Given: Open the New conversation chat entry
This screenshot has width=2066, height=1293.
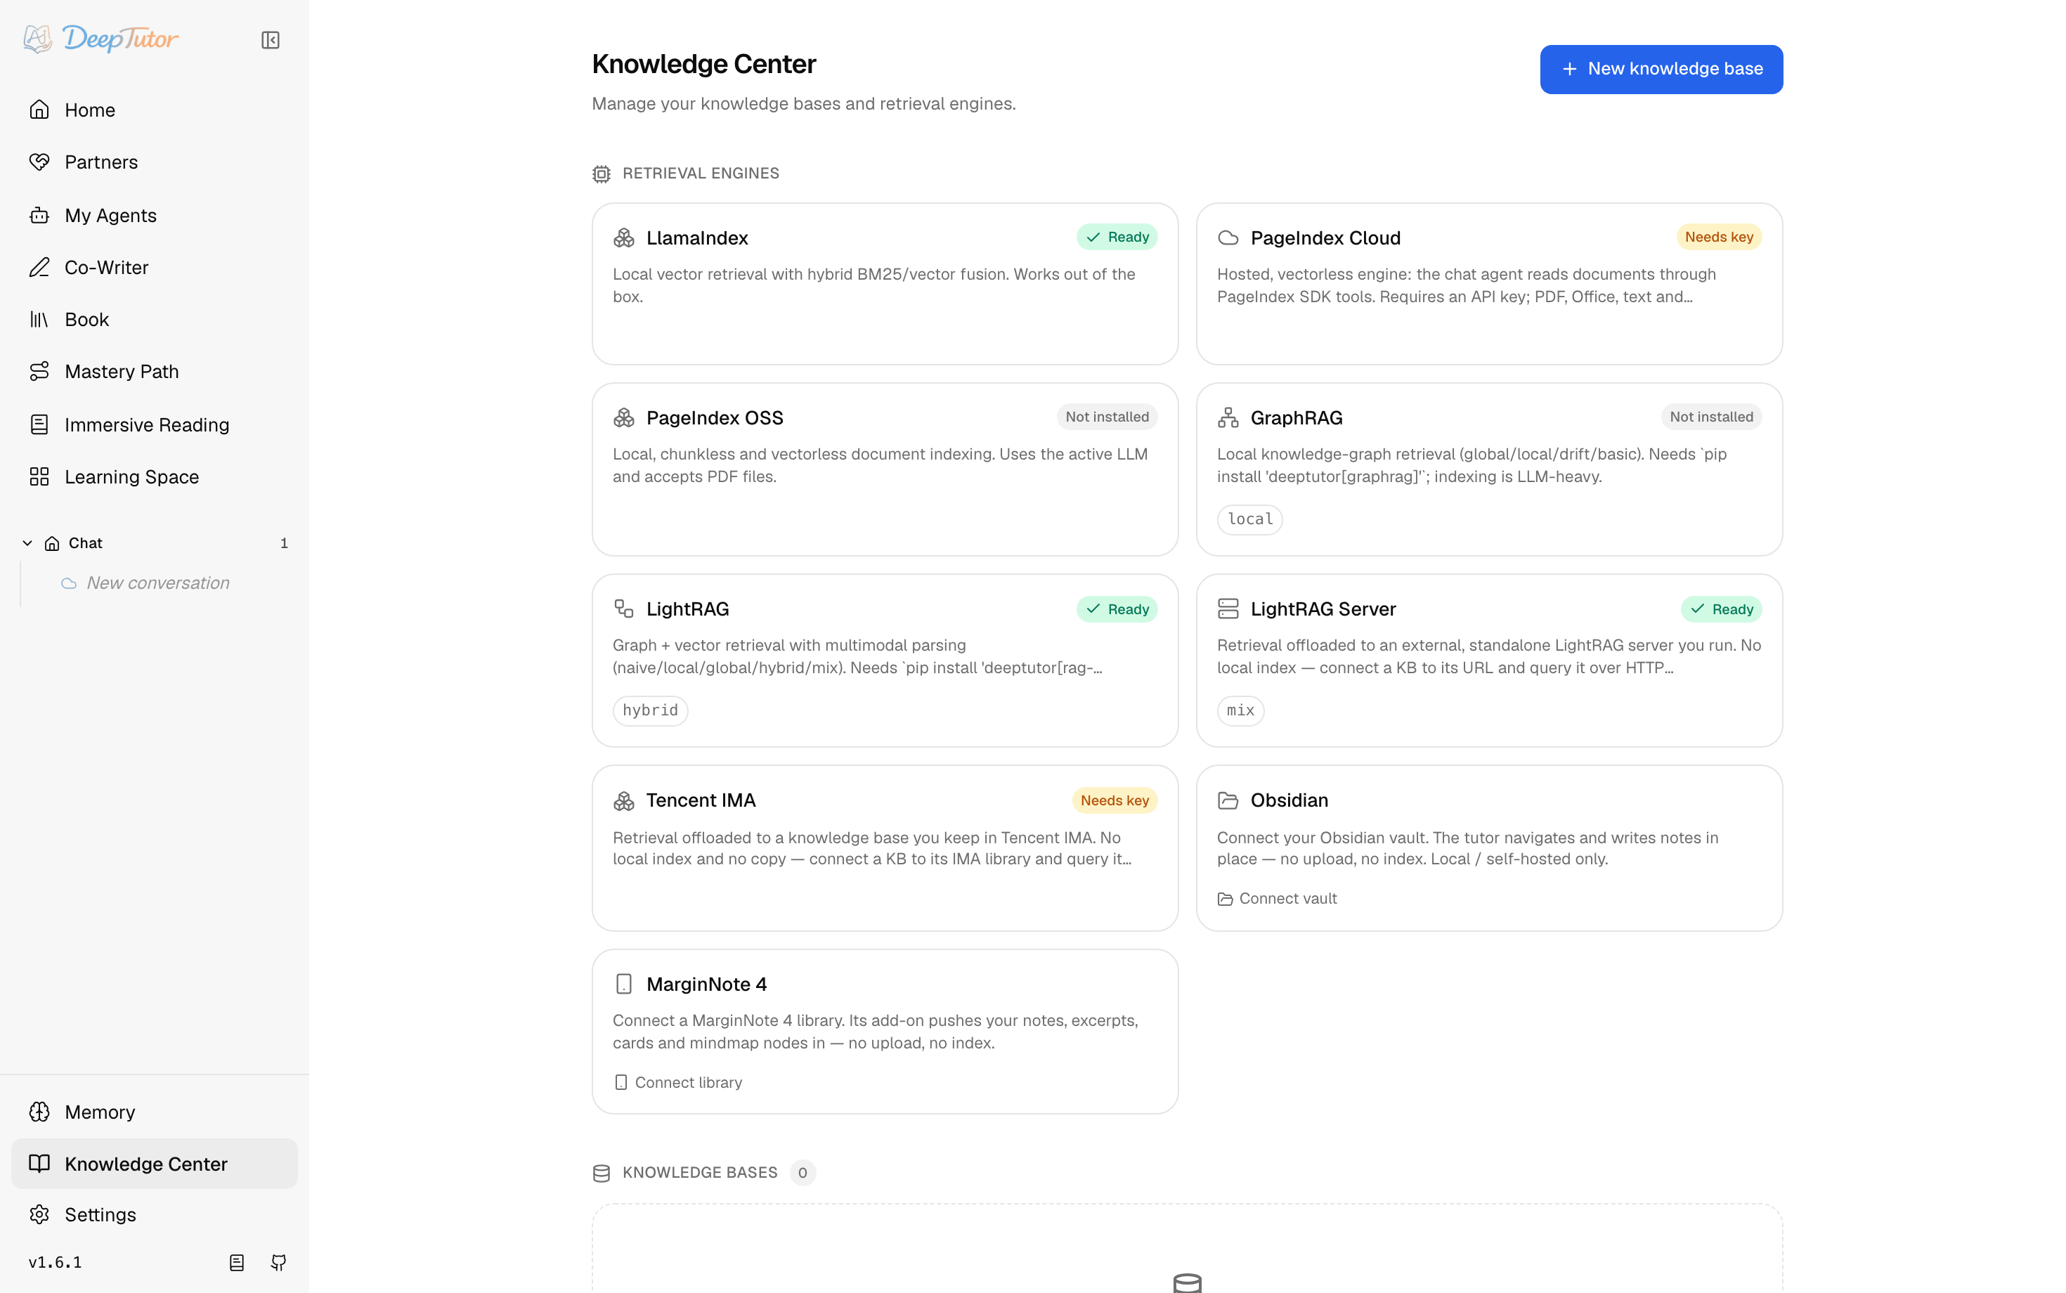Looking at the screenshot, I should 158,583.
